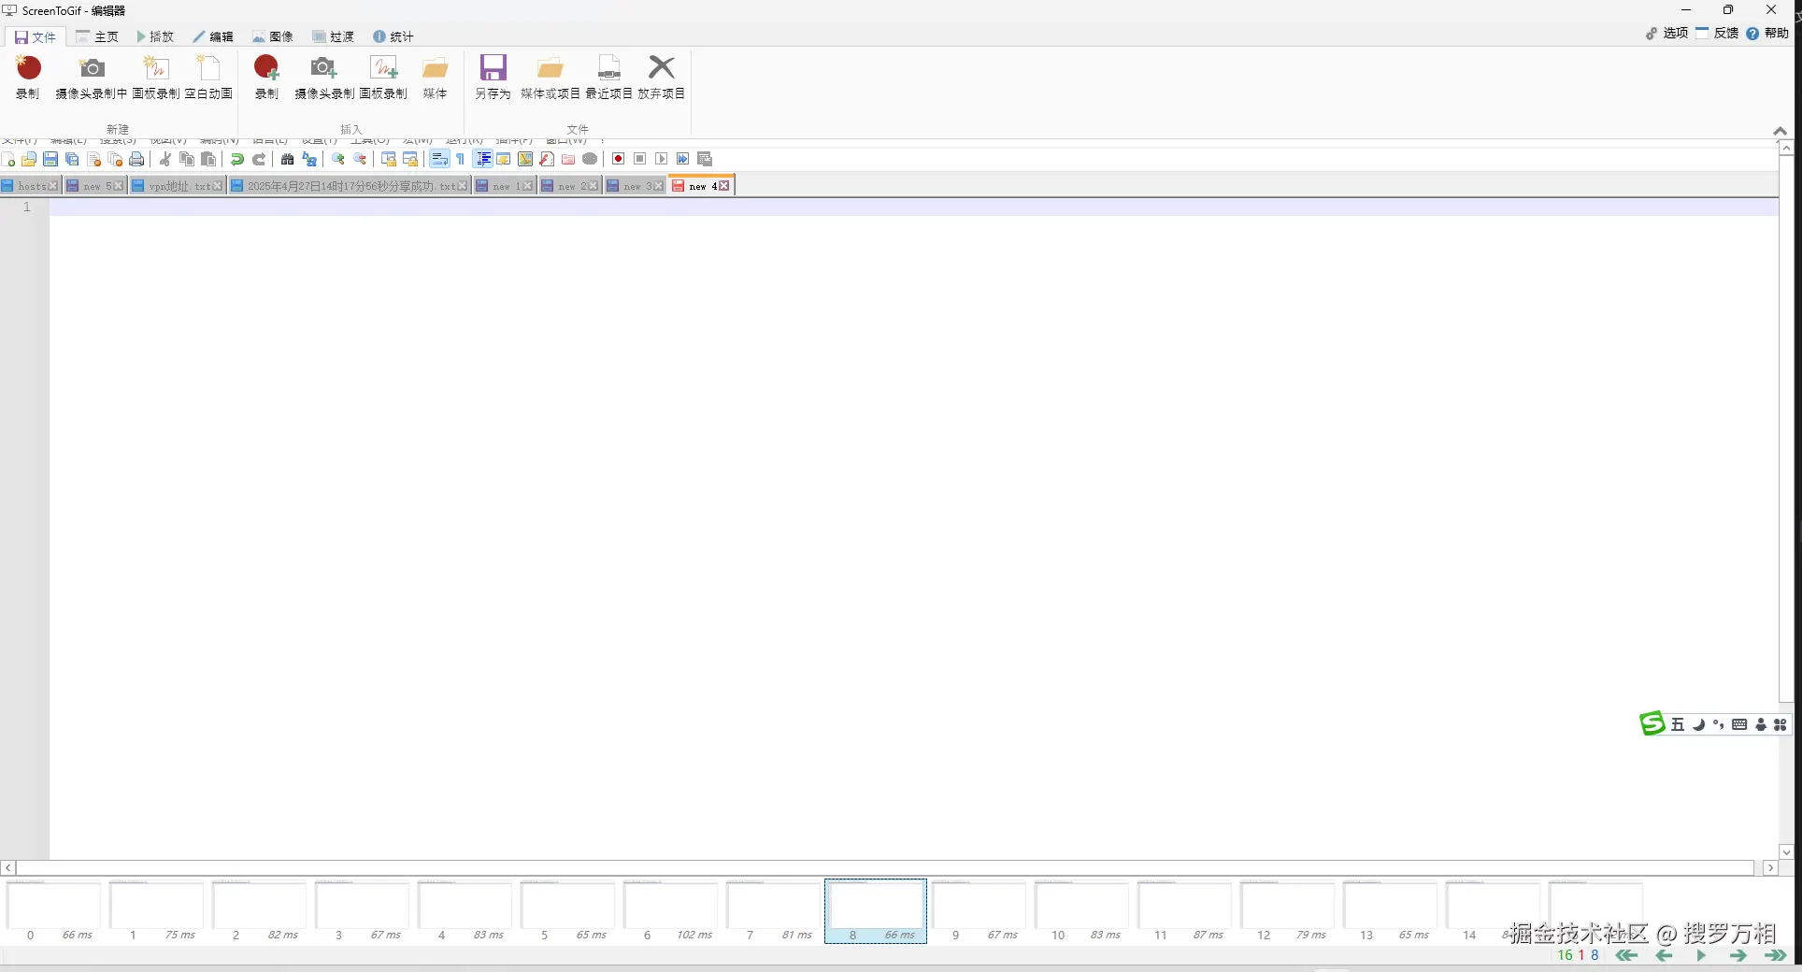Click the Notepad++ replace icon
This screenshot has width=1802, height=972.
[x=309, y=159]
